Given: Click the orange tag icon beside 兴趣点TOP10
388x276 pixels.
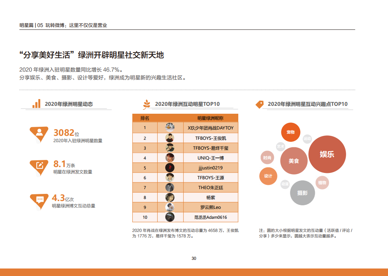Looking at the screenshot, I should click(260, 104).
